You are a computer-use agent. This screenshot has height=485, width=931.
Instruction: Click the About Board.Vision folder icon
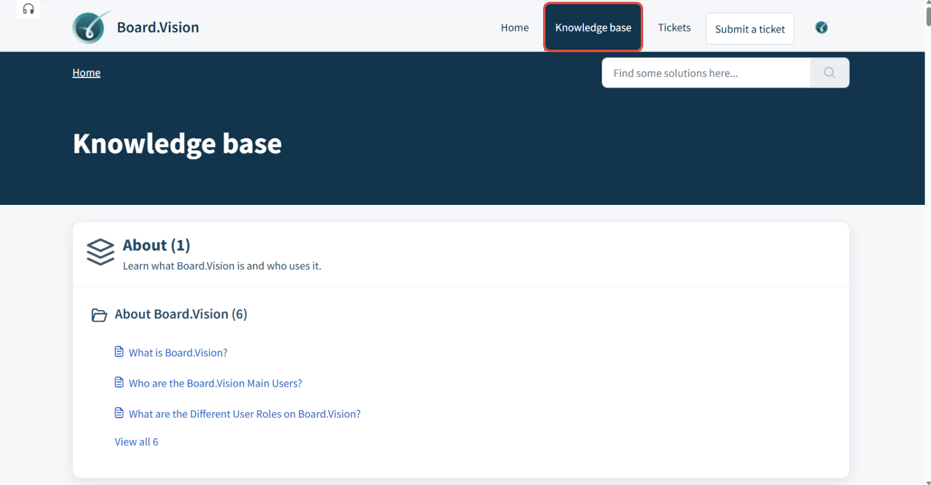(99, 315)
